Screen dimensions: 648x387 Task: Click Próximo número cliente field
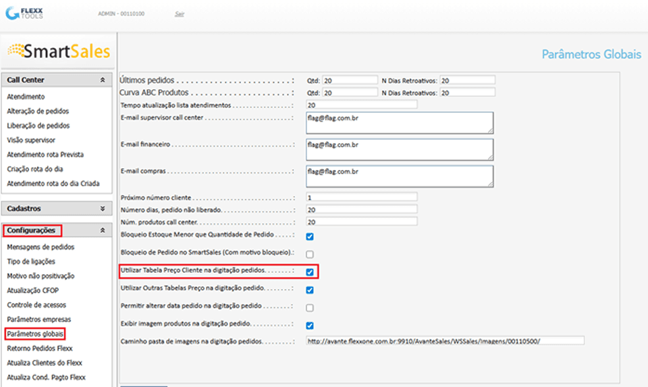point(362,197)
